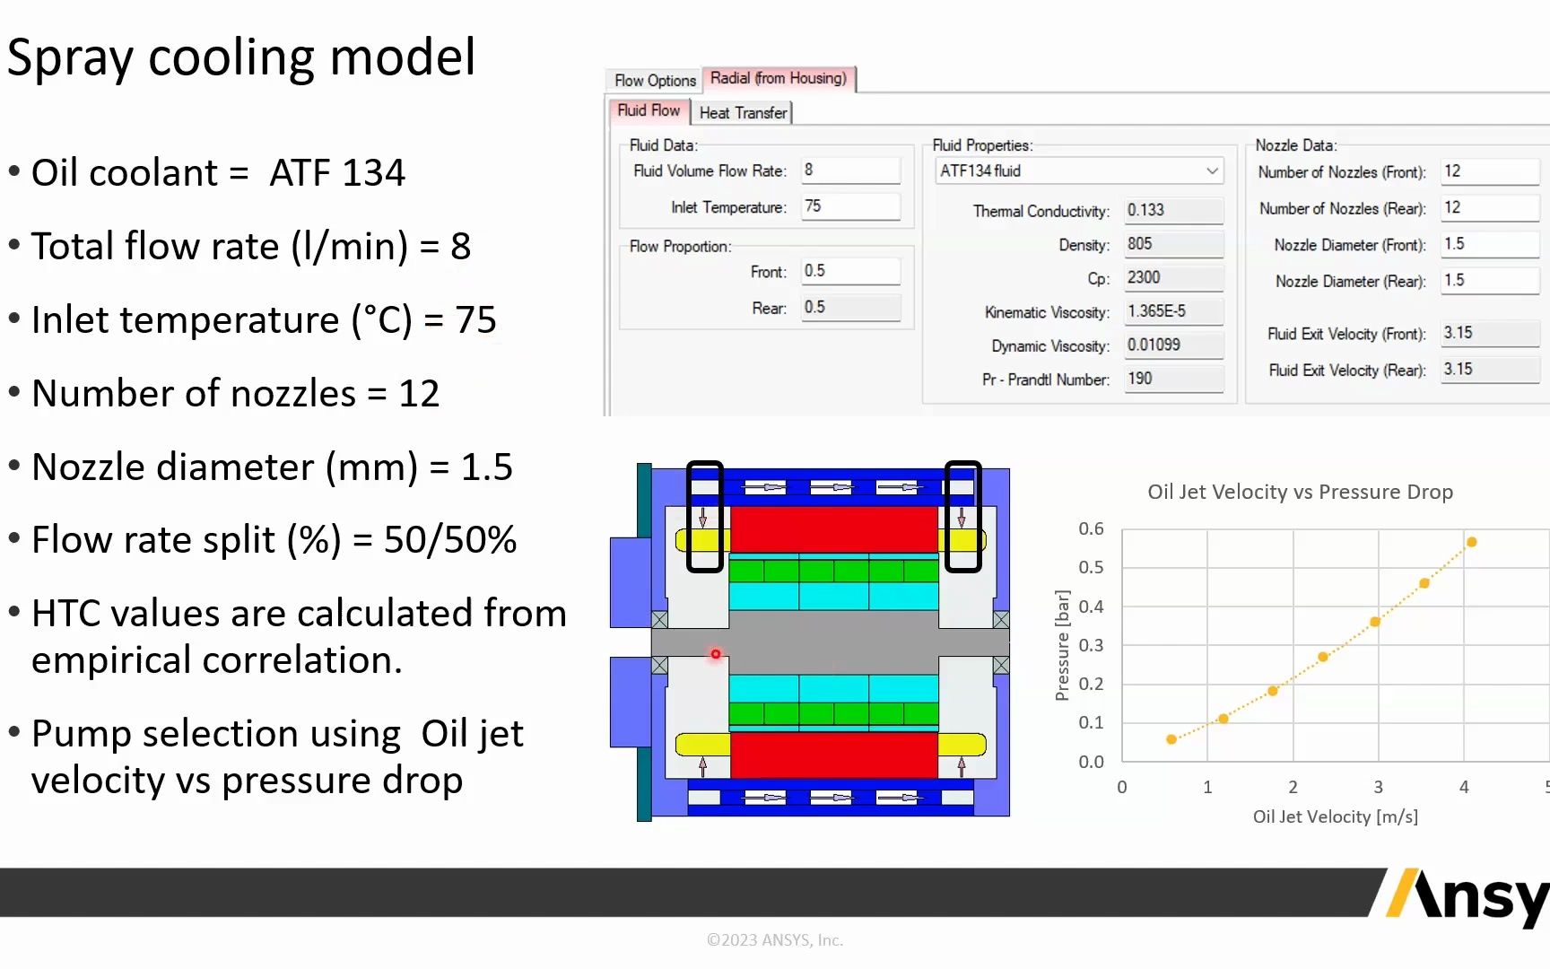This screenshot has height=969, width=1550.
Task: Edit Number of Nozzles (Front) value
Action: (x=1488, y=170)
